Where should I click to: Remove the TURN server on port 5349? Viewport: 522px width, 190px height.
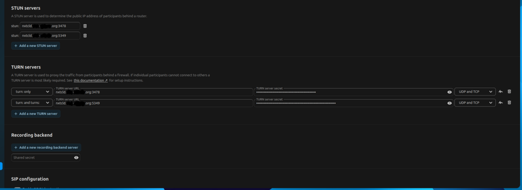509,103
